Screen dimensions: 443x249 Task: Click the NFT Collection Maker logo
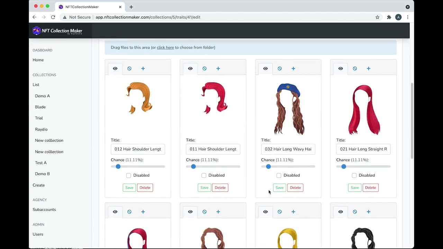point(57,31)
